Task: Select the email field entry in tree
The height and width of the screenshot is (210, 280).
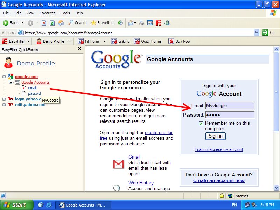Action: [32, 88]
